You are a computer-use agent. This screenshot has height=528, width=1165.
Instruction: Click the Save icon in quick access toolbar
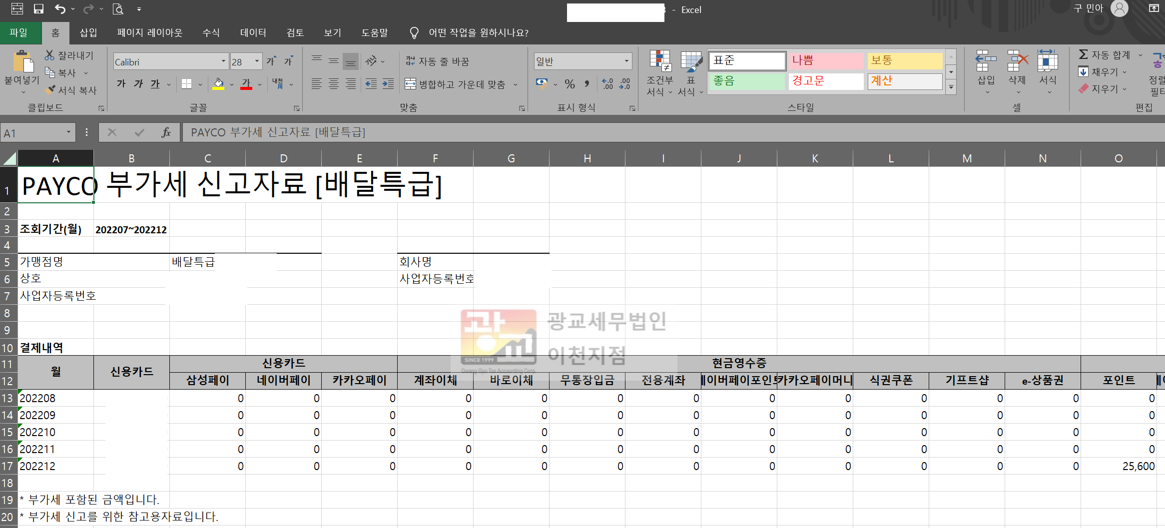[38, 9]
